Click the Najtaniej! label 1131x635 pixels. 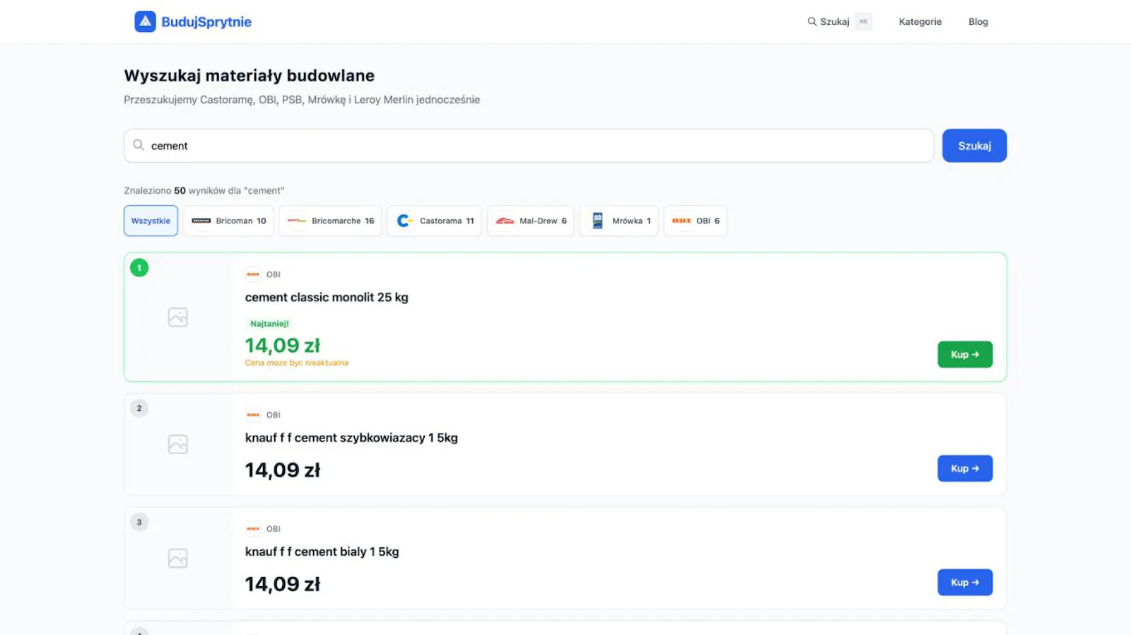click(x=269, y=324)
